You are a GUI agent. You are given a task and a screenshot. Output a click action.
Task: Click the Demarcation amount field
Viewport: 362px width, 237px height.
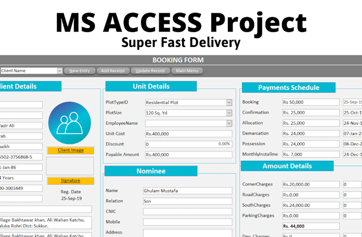[x=311, y=134]
